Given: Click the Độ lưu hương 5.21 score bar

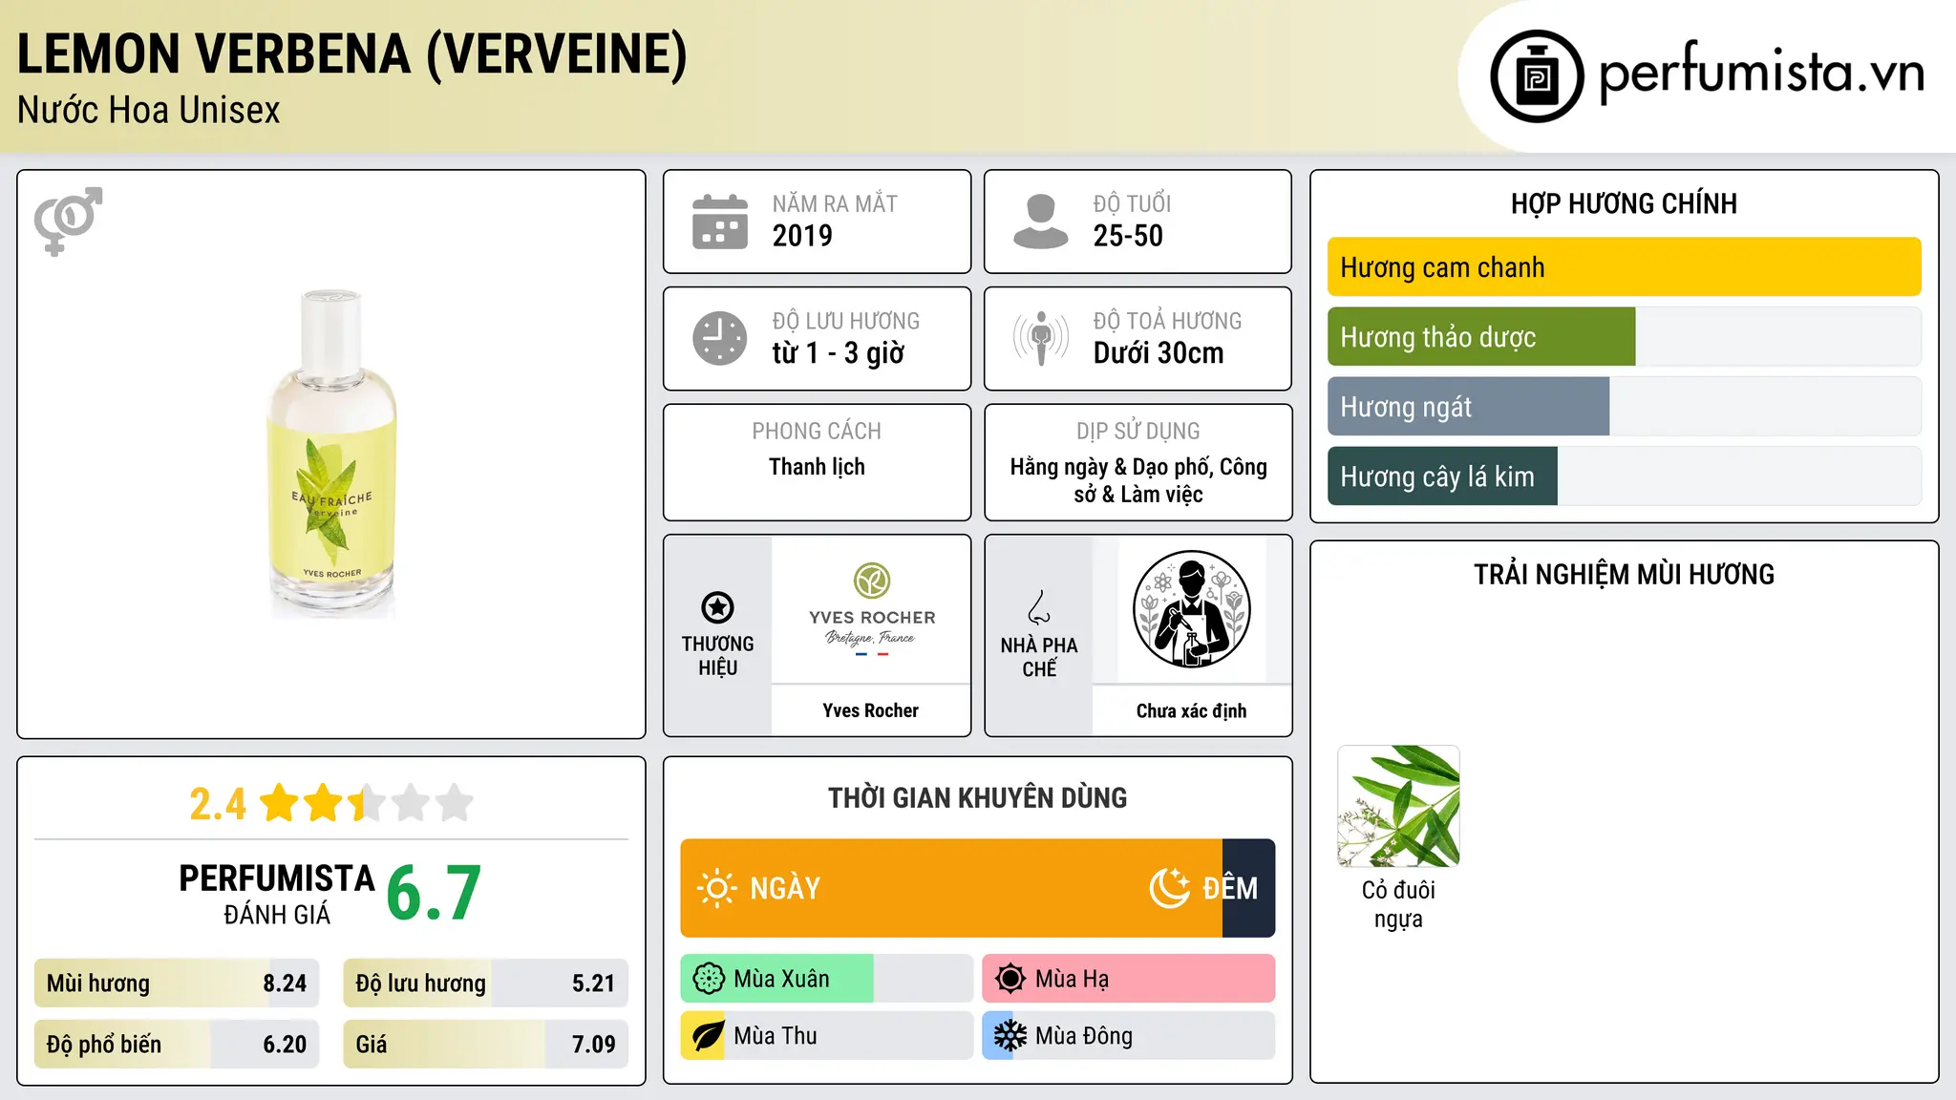Looking at the screenshot, I should [485, 984].
